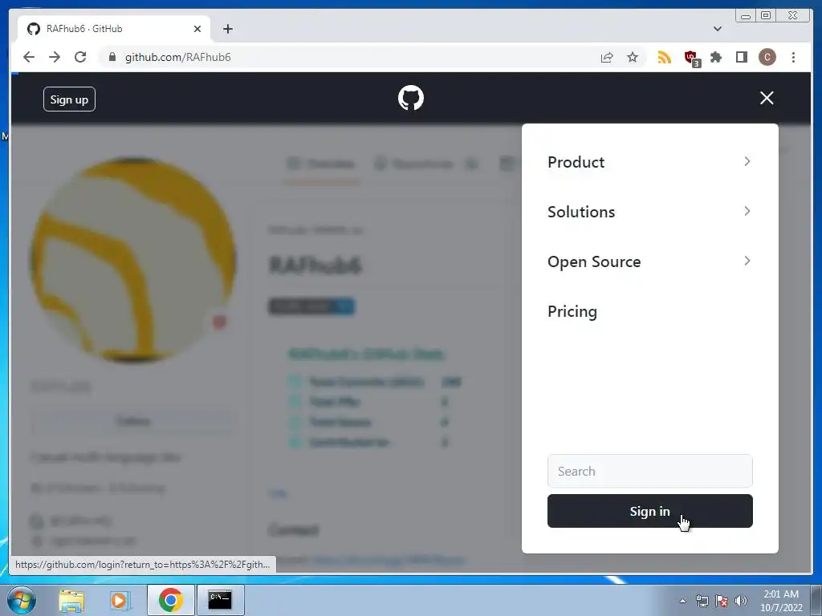
Task: Open File Explorer from the taskbar
Action: 71,600
